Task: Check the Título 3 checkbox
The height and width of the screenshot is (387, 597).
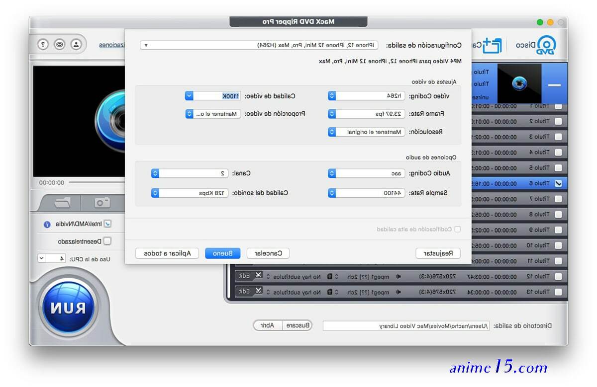Action: [558, 137]
